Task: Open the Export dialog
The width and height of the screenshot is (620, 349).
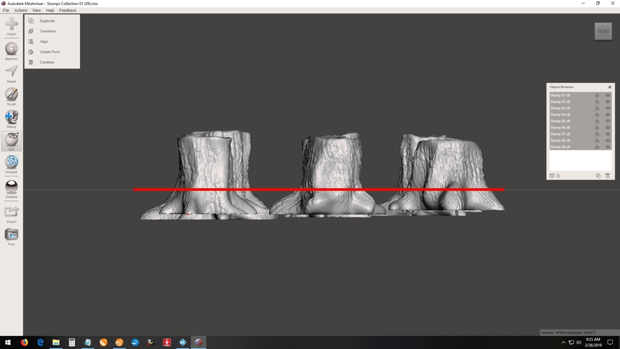Action: 12,214
